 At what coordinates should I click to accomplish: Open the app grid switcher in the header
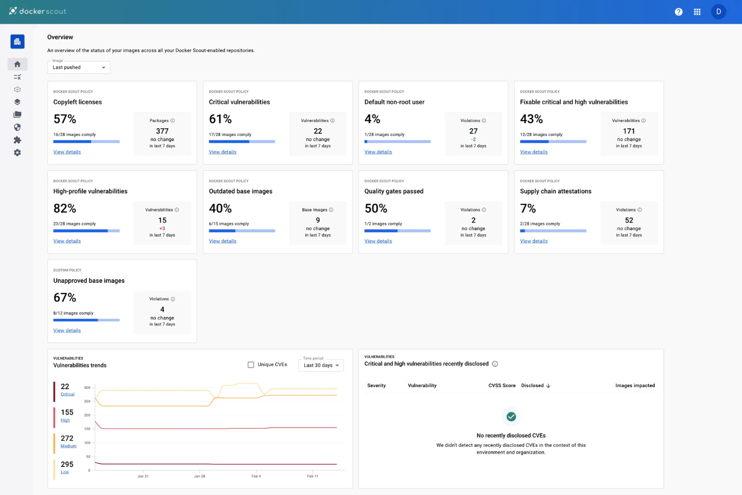click(x=697, y=12)
